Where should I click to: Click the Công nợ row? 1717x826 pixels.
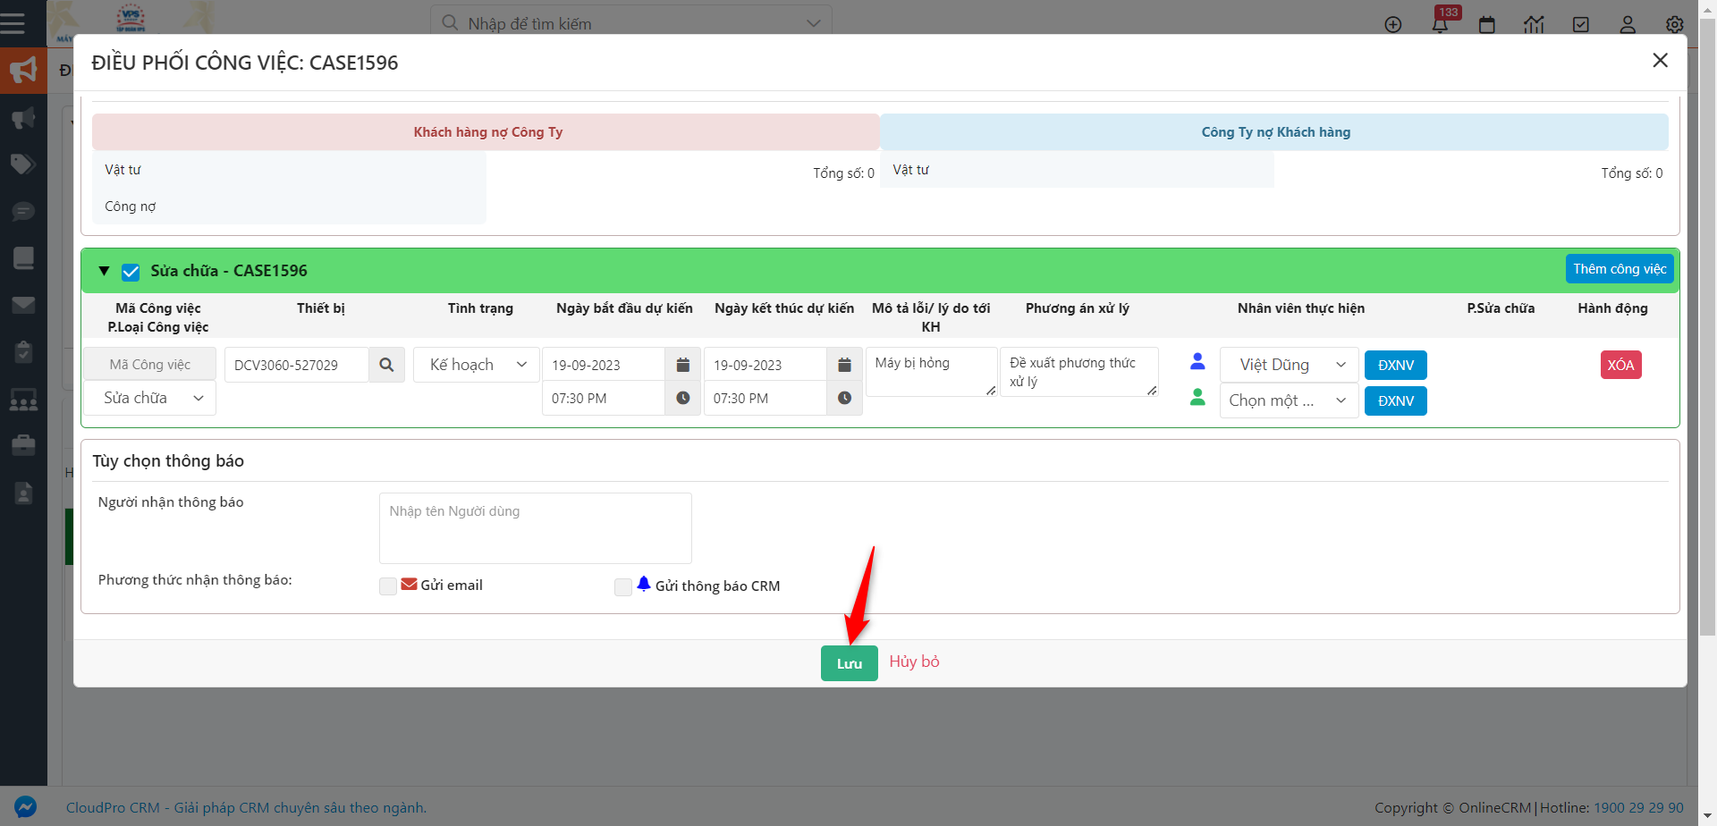tap(289, 206)
